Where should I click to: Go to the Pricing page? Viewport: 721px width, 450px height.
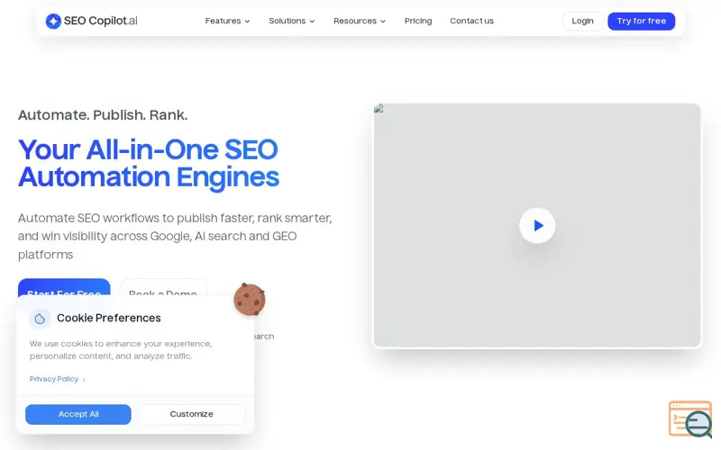(x=418, y=21)
